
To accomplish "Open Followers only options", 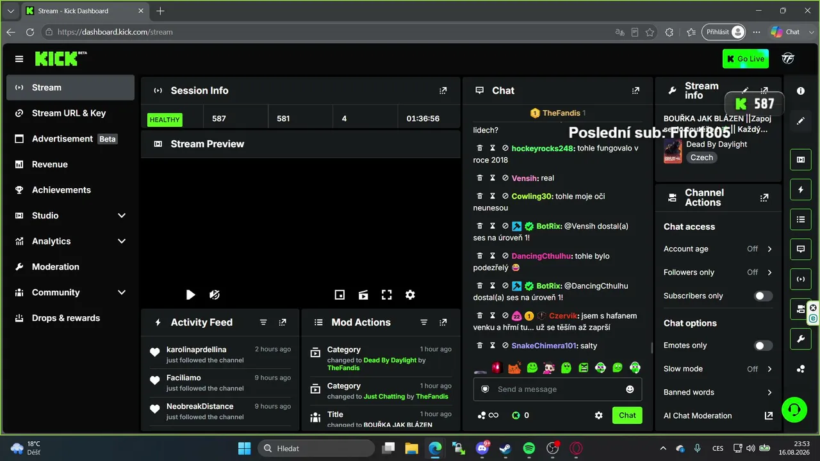I will tap(718, 272).
